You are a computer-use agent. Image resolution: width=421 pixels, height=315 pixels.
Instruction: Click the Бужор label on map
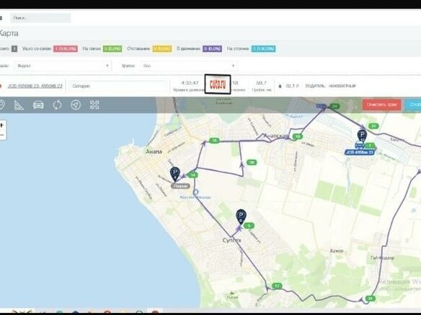click(x=337, y=251)
